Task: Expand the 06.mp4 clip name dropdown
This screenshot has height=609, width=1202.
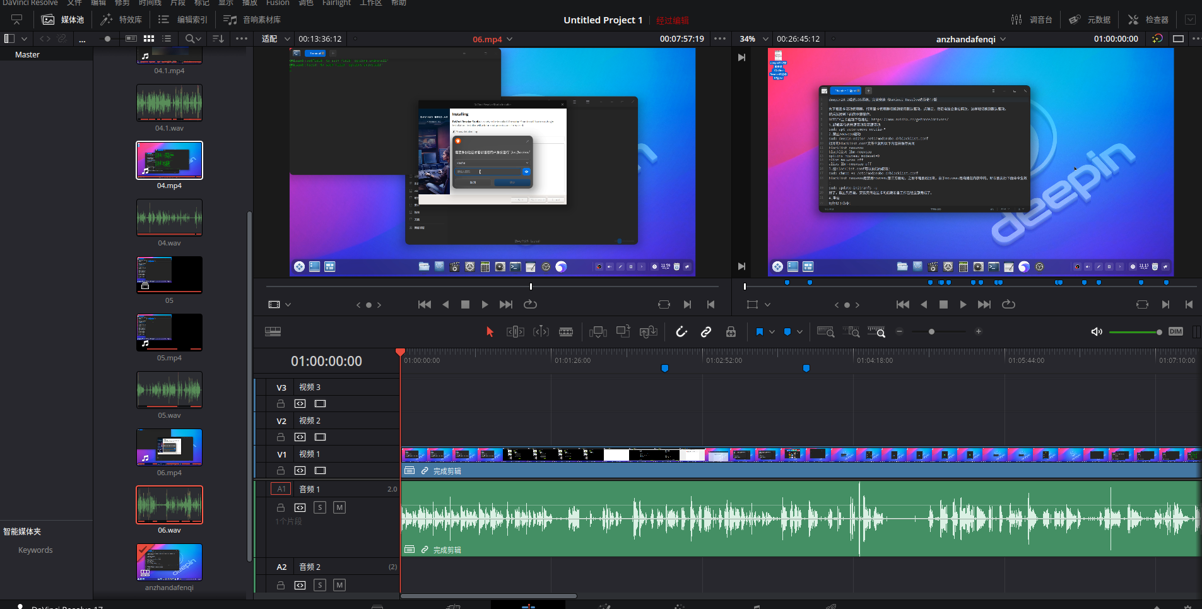Action: (509, 39)
